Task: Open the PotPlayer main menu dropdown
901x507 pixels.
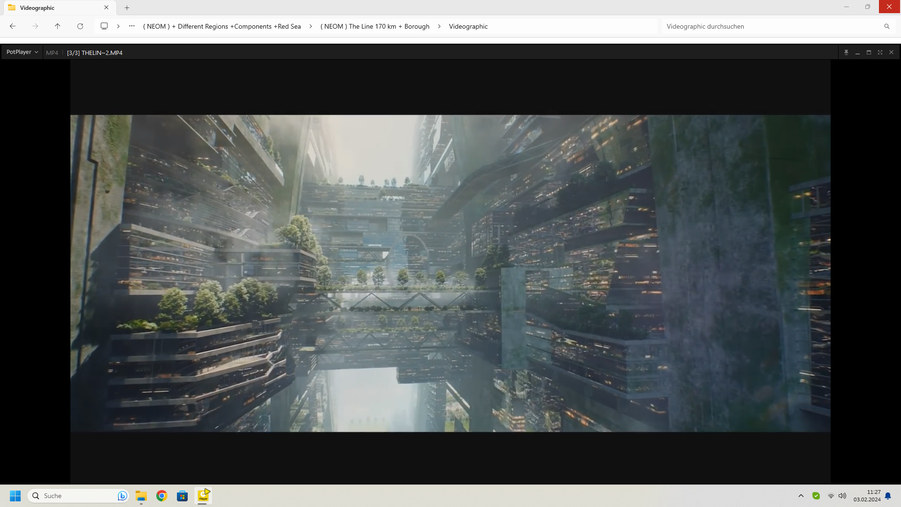Action: coord(22,52)
